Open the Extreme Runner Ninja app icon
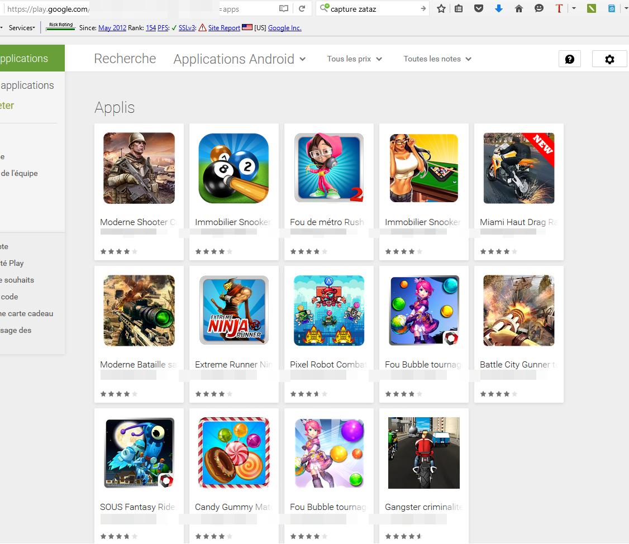This screenshot has width=629, height=544. tap(234, 311)
